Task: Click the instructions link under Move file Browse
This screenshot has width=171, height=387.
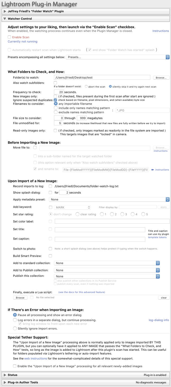Action: (x=160, y=151)
